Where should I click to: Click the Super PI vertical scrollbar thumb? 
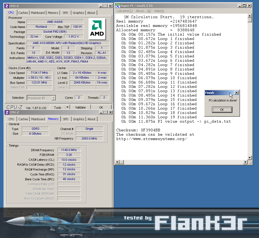click(250, 20)
